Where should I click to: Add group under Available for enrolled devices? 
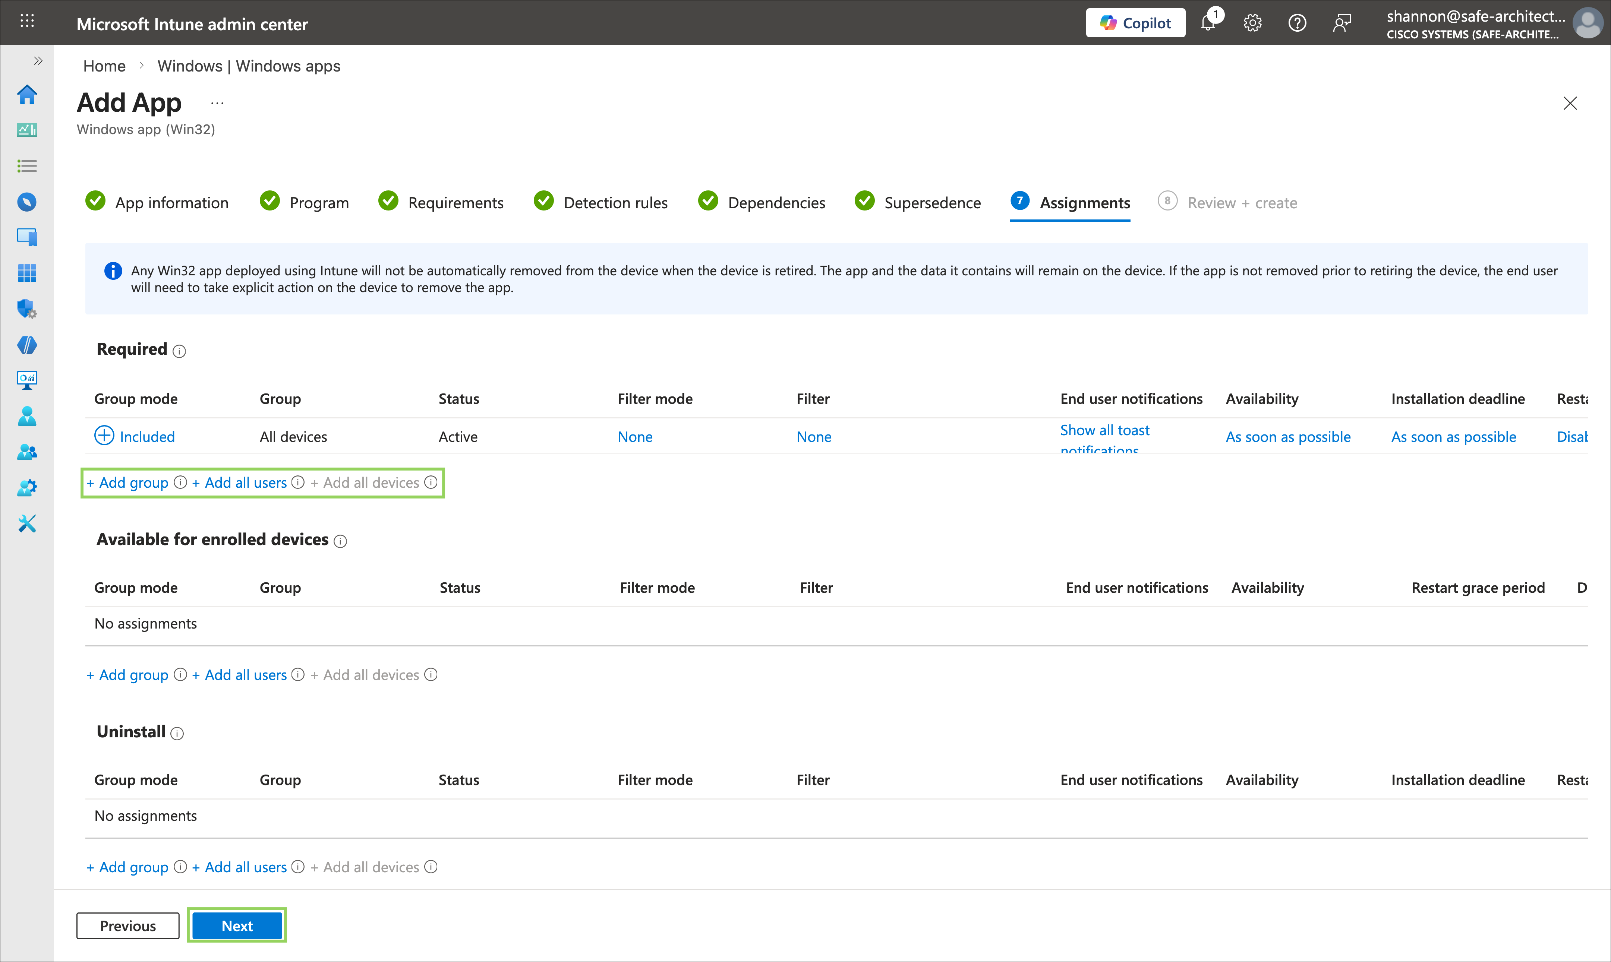click(127, 675)
